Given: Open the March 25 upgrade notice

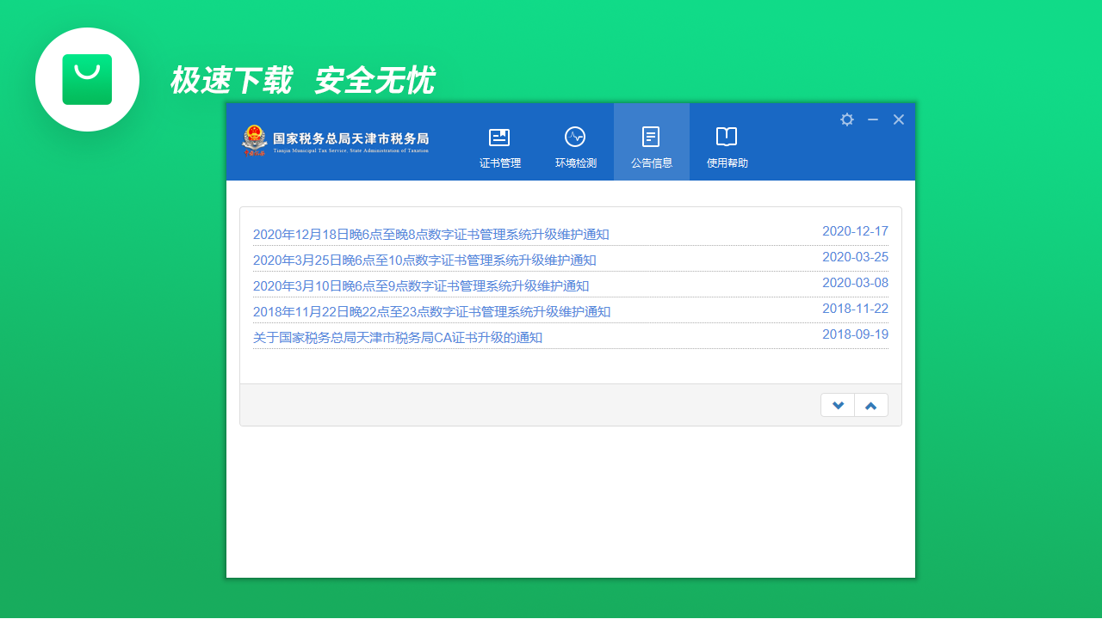Looking at the screenshot, I should (425, 258).
